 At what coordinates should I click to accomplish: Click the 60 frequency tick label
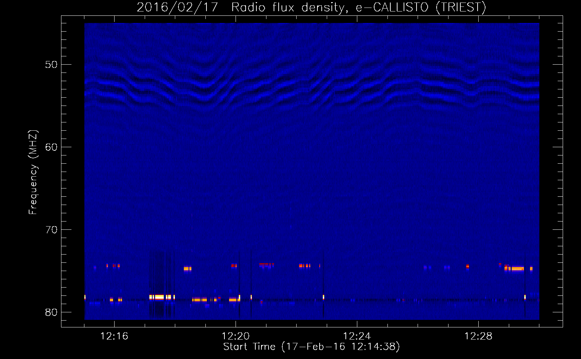click(51, 147)
